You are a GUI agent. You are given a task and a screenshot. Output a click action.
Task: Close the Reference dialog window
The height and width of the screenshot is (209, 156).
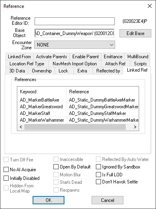click(150, 6)
